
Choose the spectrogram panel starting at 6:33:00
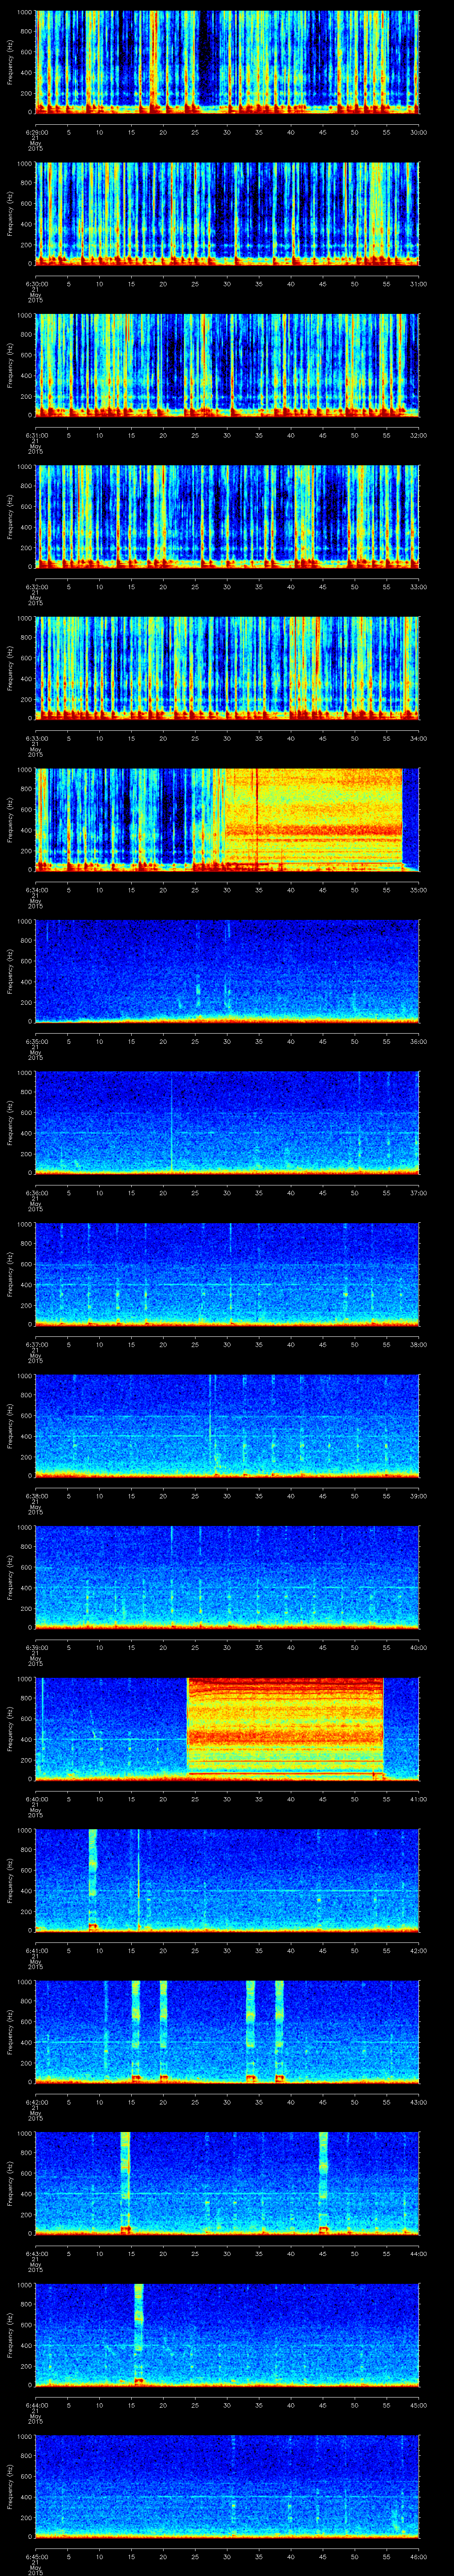tap(227, 668)
